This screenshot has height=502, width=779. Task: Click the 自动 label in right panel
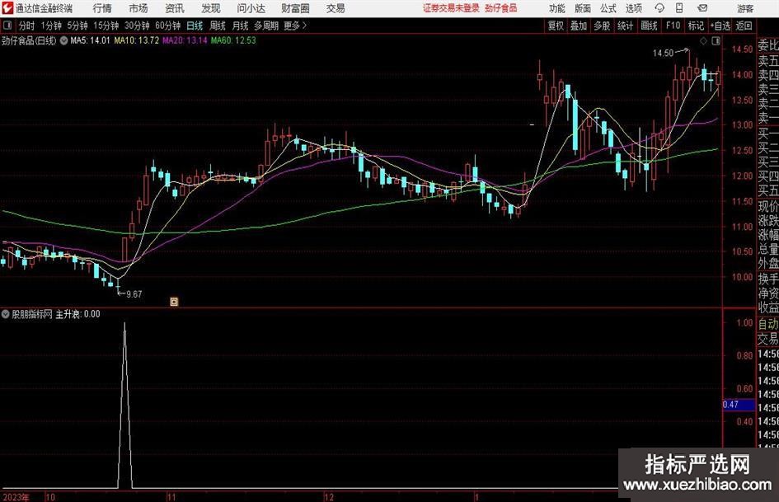(x=768, y=324)
